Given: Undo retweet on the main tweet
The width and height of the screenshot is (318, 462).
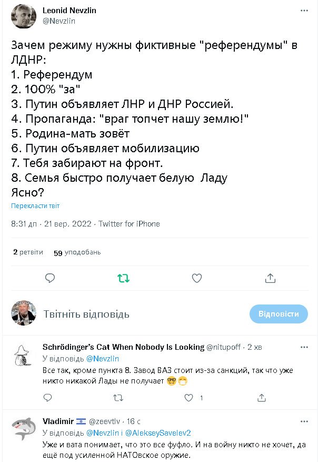Looking at the screenshot, I should [x=123, y=278].
